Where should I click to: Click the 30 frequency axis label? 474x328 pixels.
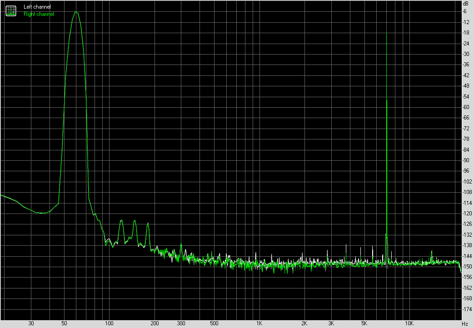click(31, 323)
